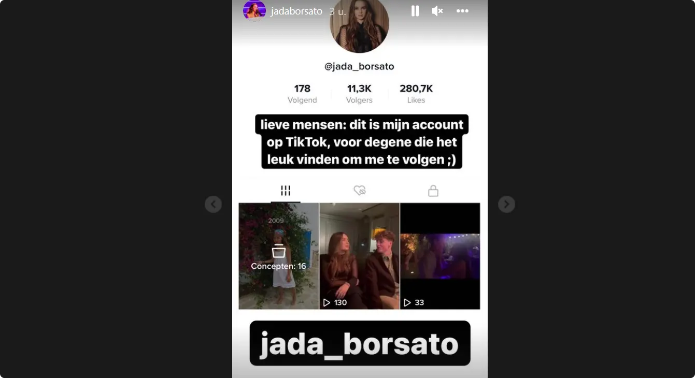The image size is (695, 378).
Task: Open the private lock tab
Action: coord(433,191)
